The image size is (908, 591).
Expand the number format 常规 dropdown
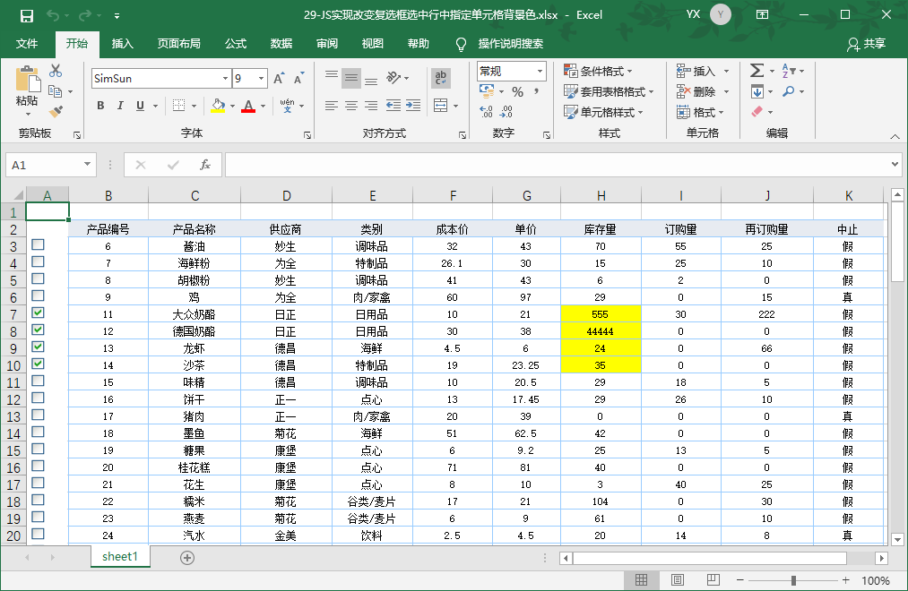click(x=540, y=71)
